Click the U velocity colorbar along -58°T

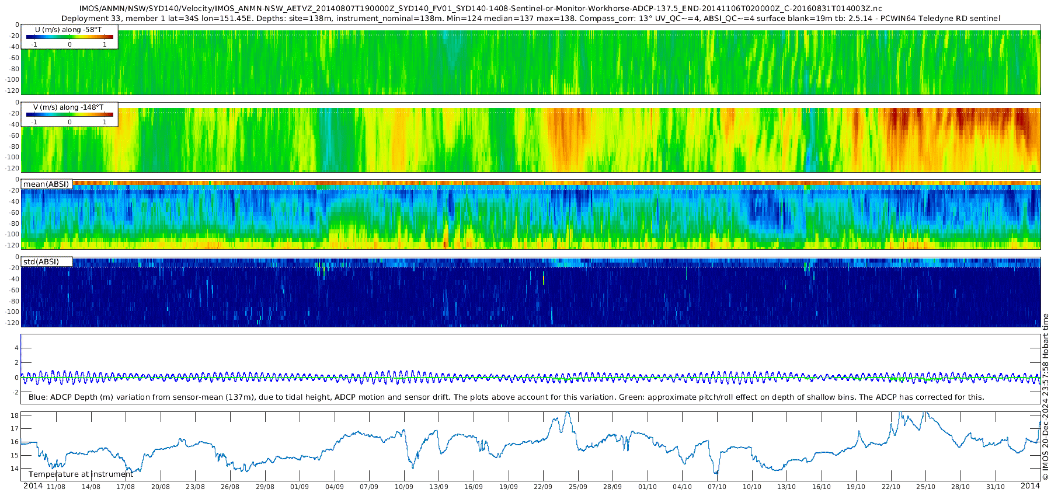point(69,37)
